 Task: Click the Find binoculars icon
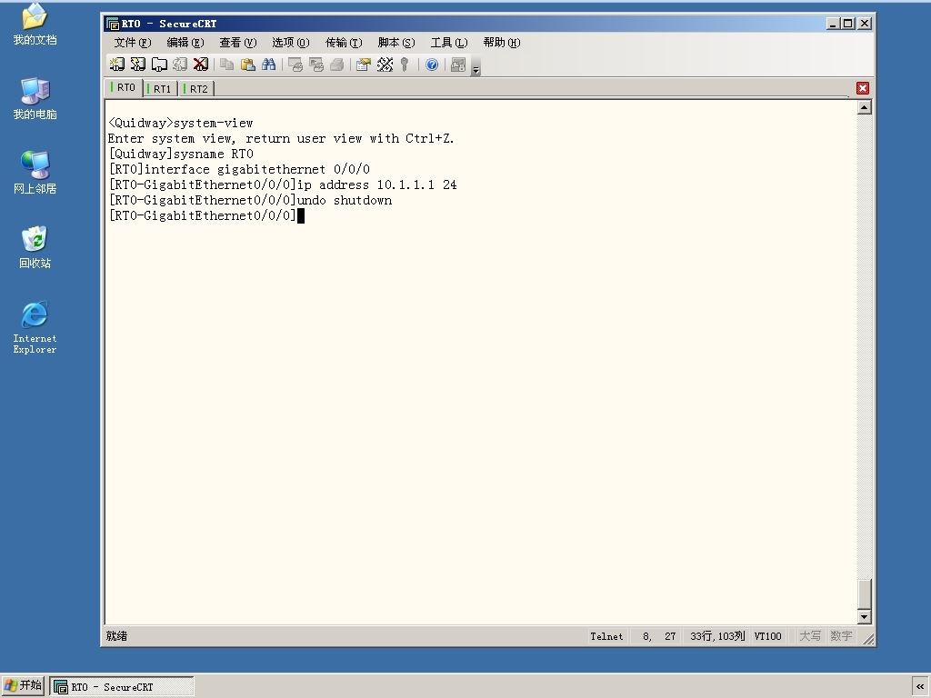tap(268, 65)
